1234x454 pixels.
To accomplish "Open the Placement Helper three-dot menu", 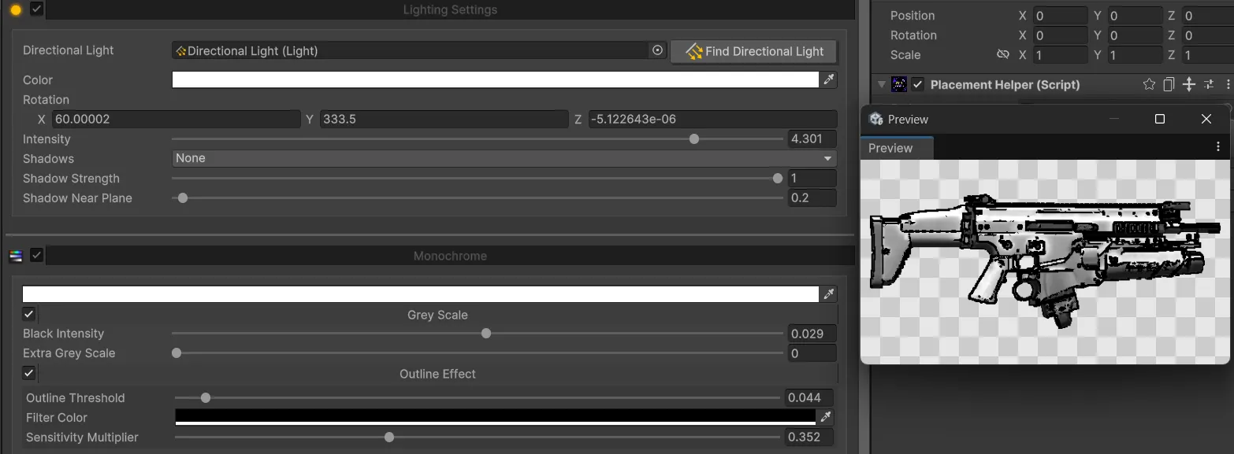I will pyautogui.click(x=1228, y=84).
